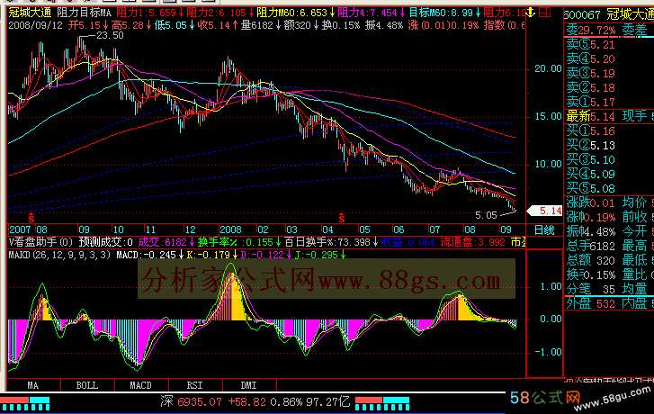Select the DMI indicator tab
The height and width of the screenshot is (414, 654).
click(248, 385)
